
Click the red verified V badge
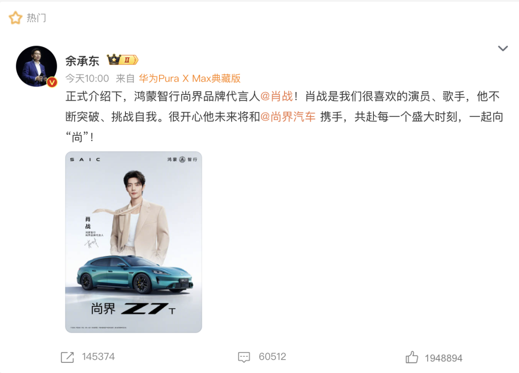52,82
